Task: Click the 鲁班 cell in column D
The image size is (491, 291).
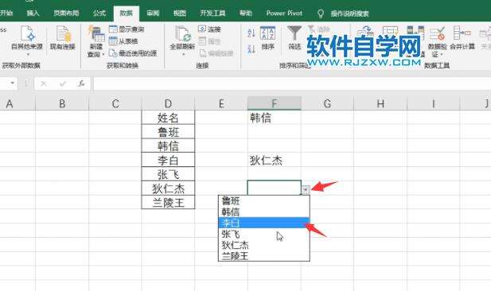Action: click(168, 132)
